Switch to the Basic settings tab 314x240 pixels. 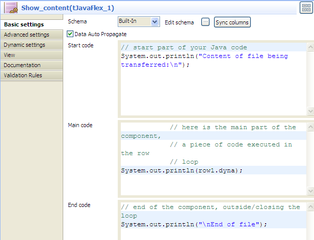pos(24,25)
